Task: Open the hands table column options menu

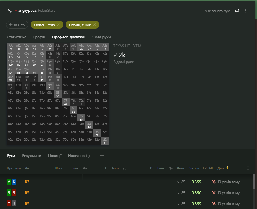Action: pos(248,168)
